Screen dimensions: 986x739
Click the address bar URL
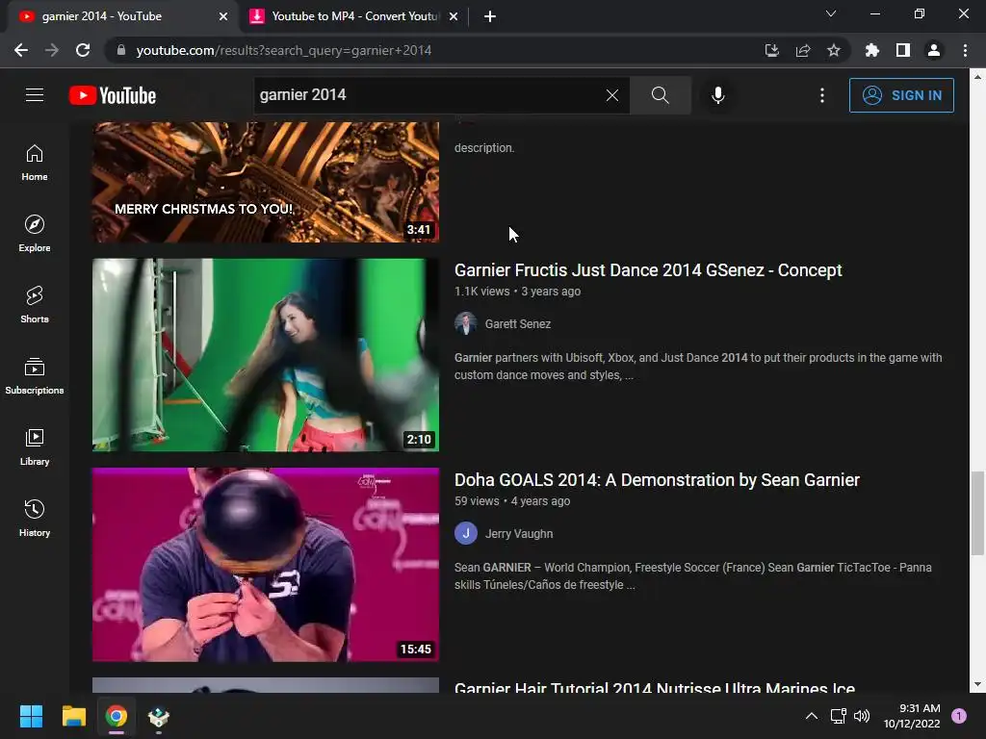[284, 50]
